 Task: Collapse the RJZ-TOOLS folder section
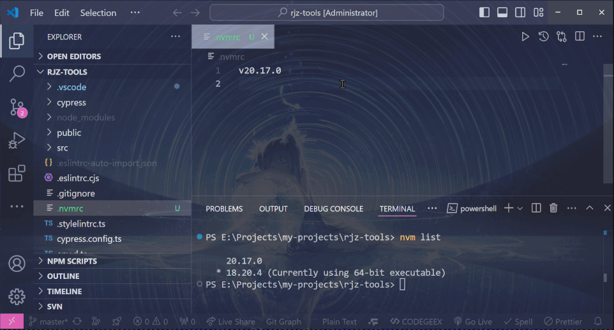point(112,72)
